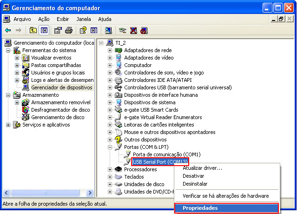The height and width of the screenshot is (214, 297).
Task: Click left pane scrollbar right arrow
Action: tap(90, 193)
